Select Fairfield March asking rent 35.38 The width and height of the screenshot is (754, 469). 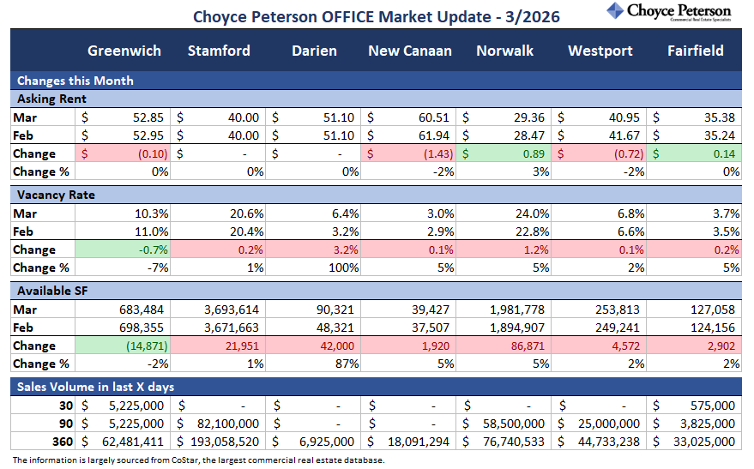click(x=694, y=117)
